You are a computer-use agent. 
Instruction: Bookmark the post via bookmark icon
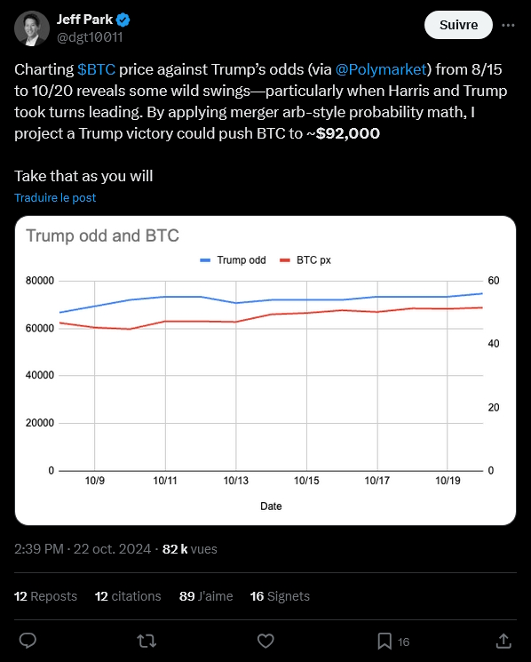click(x=384, y=642)
